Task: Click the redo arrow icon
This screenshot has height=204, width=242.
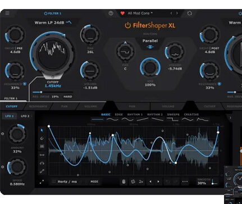Action: click(176, 182)
